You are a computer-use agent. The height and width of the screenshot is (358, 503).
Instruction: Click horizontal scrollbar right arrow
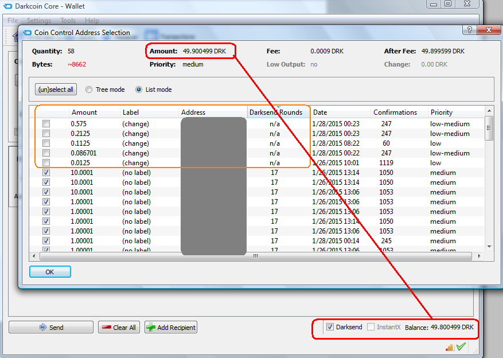tap(479, 256)
